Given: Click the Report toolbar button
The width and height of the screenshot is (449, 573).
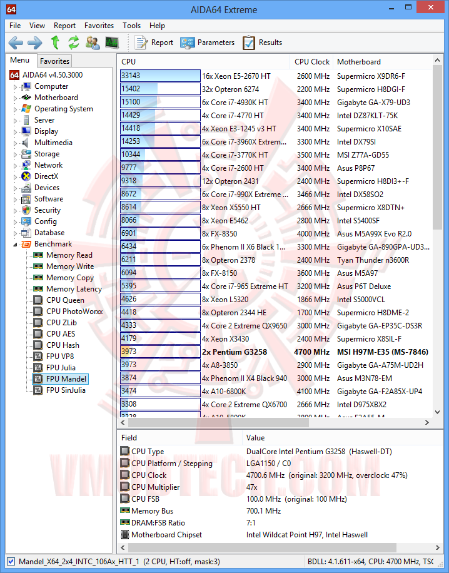Looking at the screenshot, I should pos(154,43).
